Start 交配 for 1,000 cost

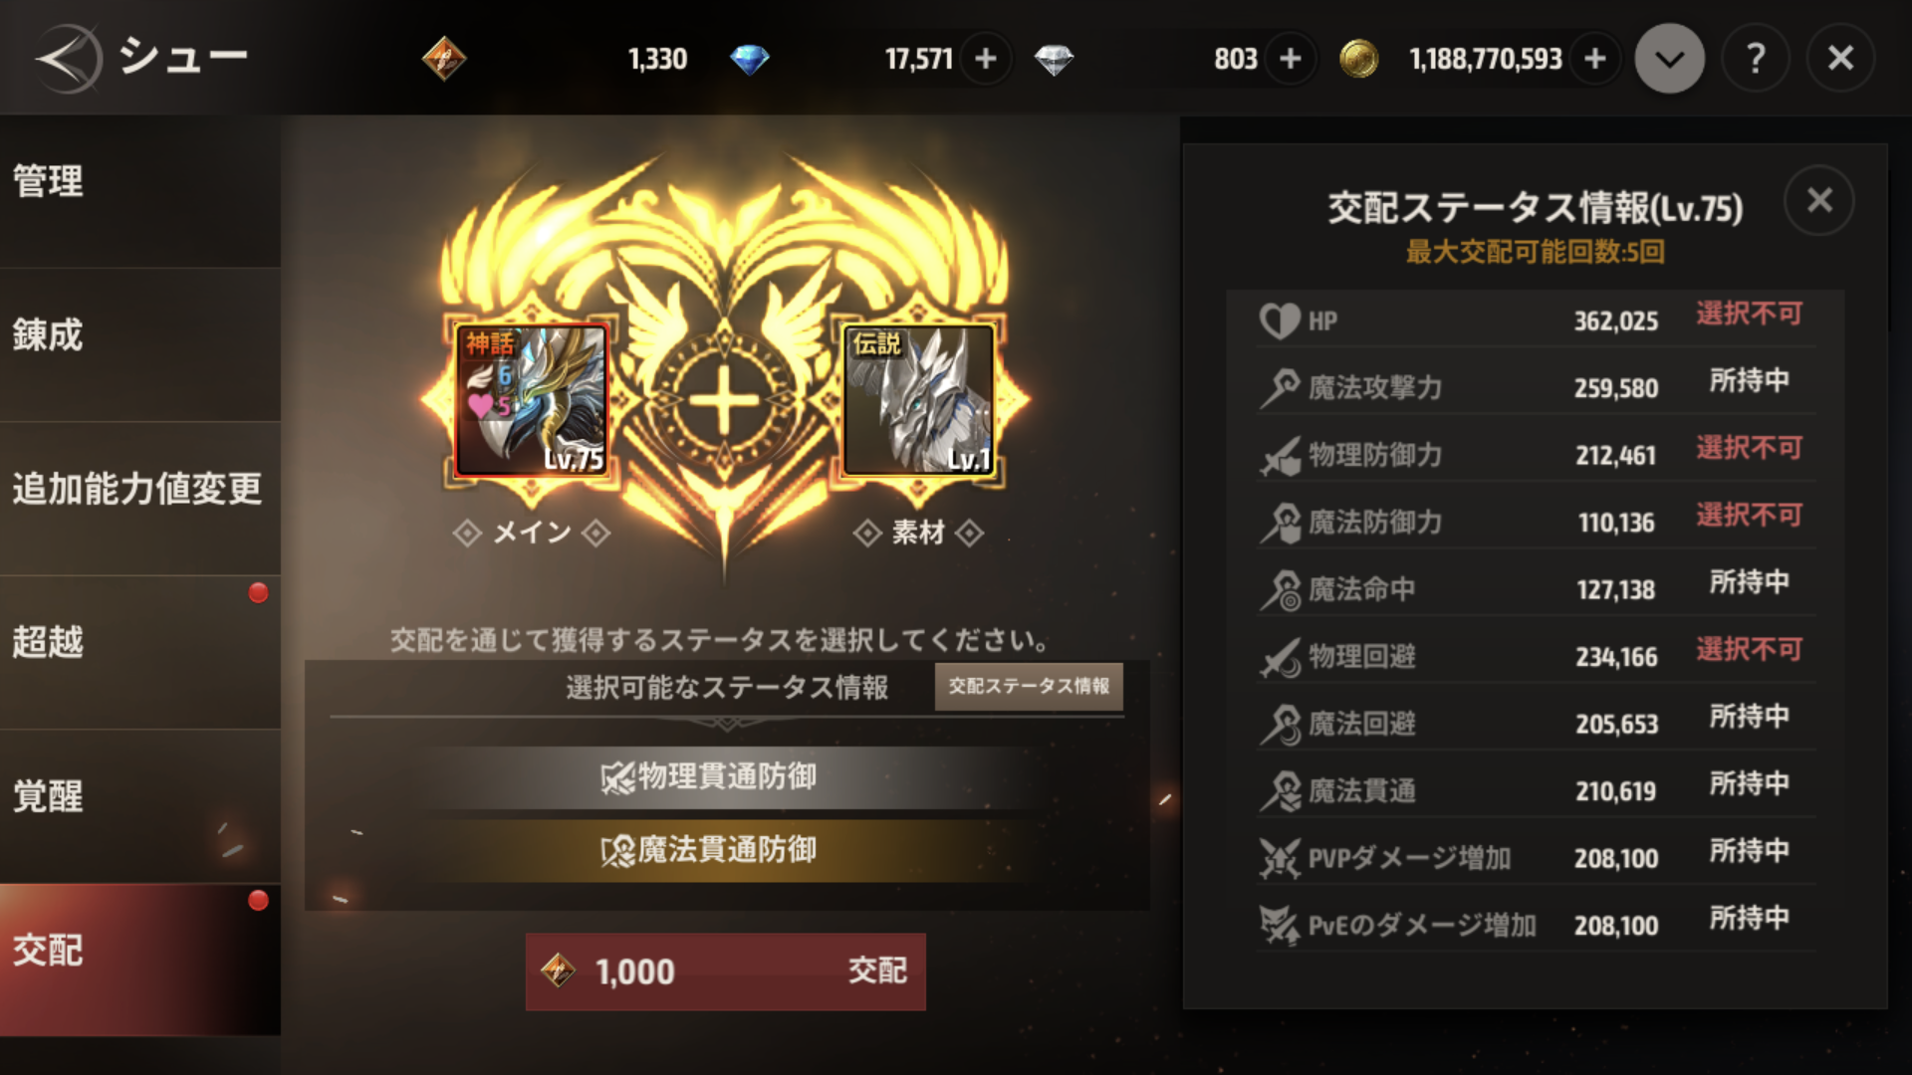(726, 971)
